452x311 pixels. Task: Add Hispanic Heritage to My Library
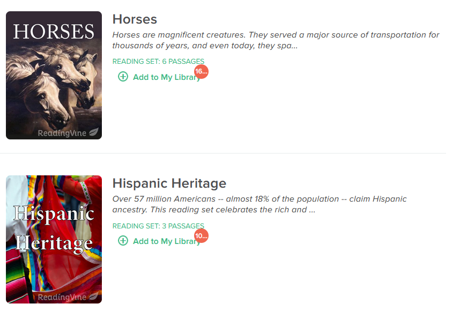click(x=159, y=241)
